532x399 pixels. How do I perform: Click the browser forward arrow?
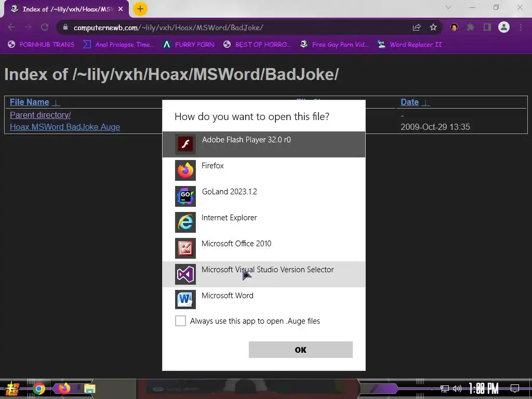pos(28,27)
